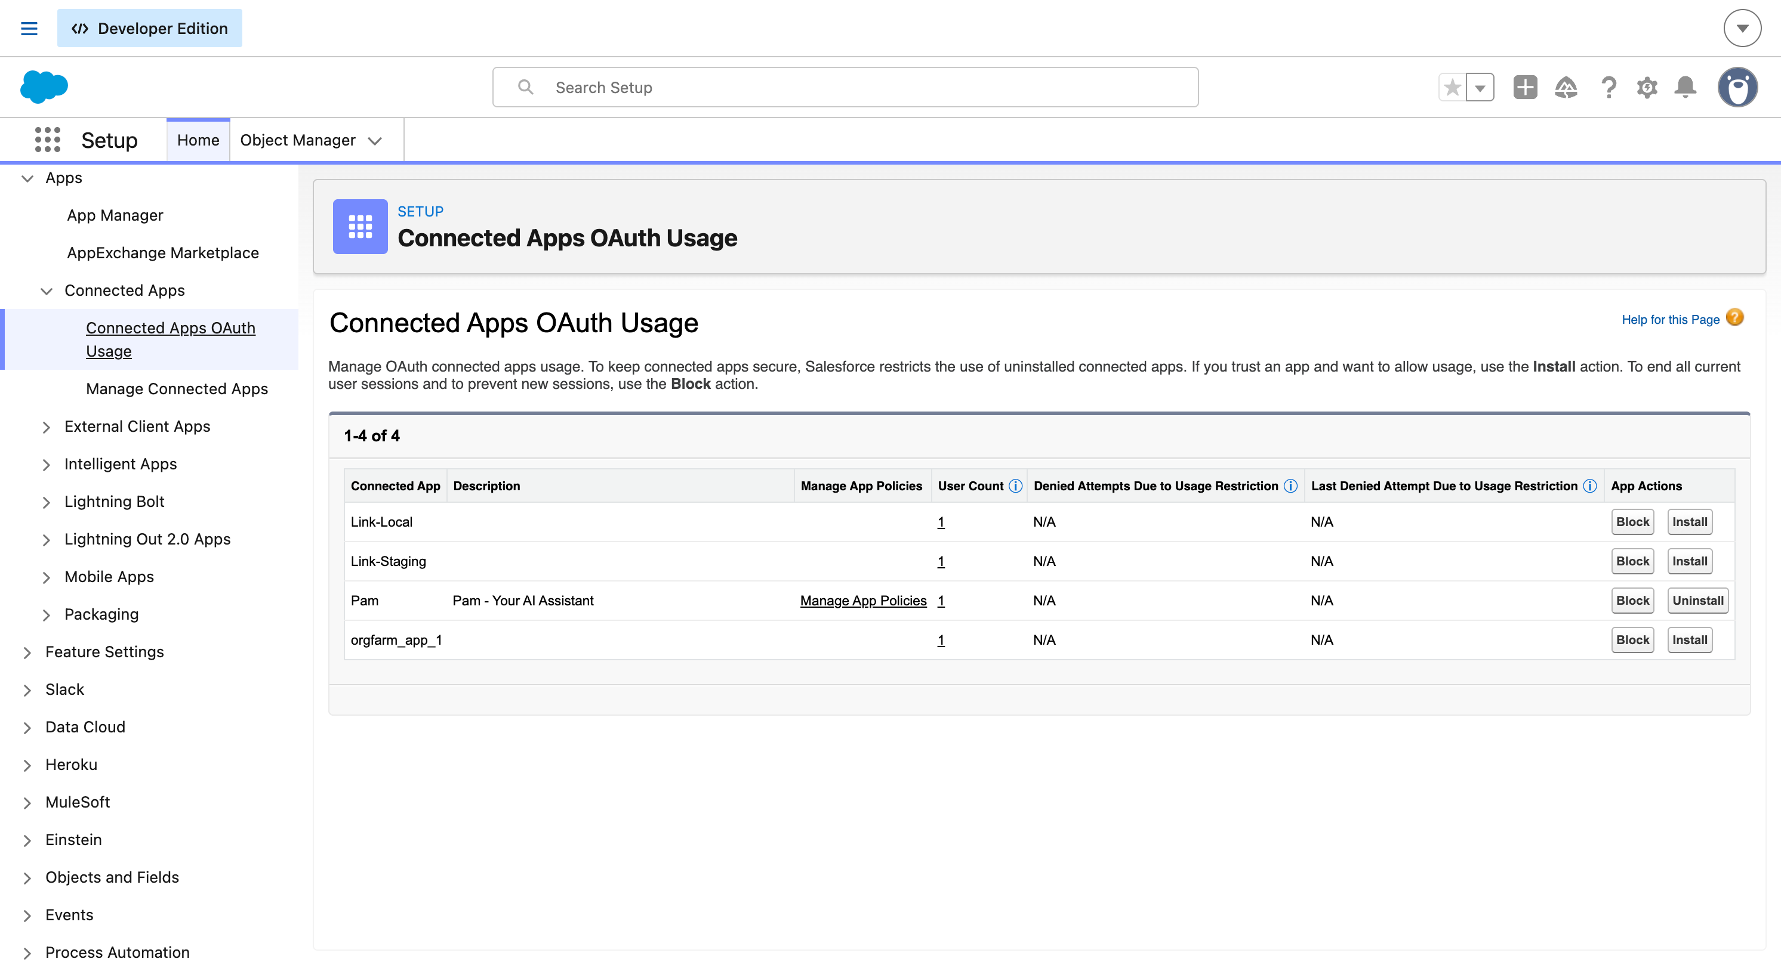Open Global Actions plus icon
Viewport: 1781px width, 965px height.
pos(1525,87)
